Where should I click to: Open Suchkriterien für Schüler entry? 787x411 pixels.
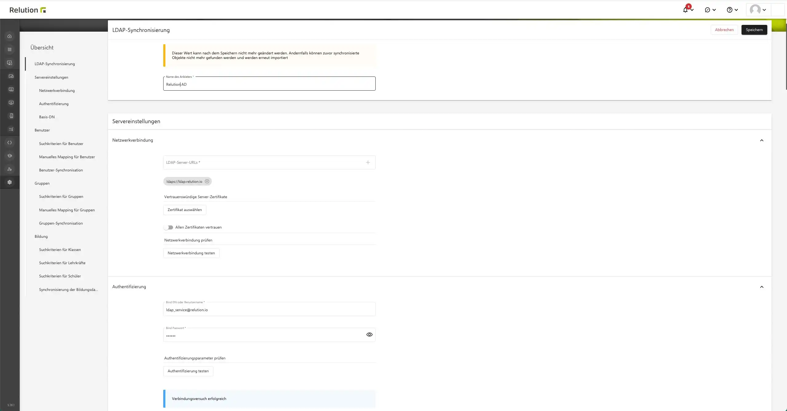click(x=60, y=276)
